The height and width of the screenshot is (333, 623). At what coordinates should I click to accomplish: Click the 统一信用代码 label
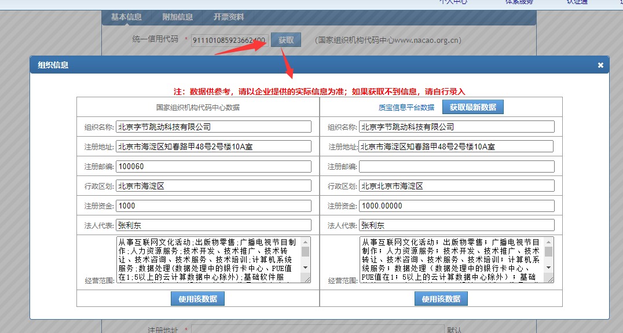pos(155,39)
